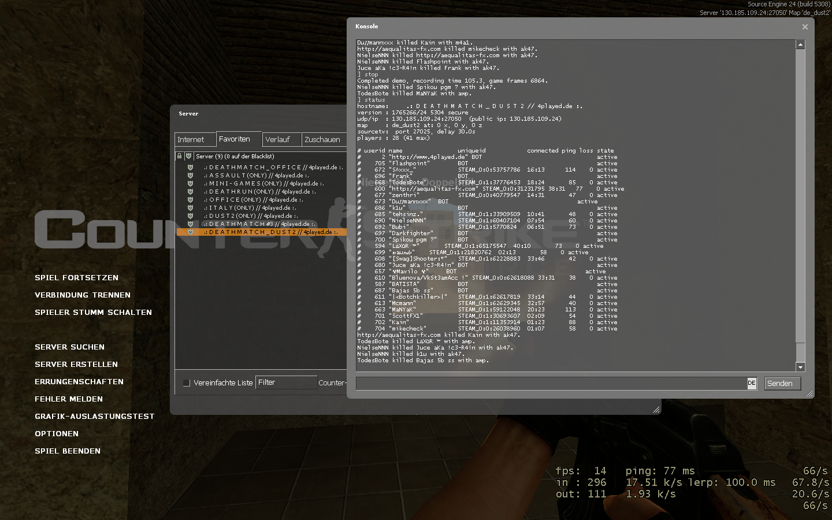Enable the Vereinfachte Liste checkbox
This screenshot has height=520, width=832.
click(x=186, y=382)
